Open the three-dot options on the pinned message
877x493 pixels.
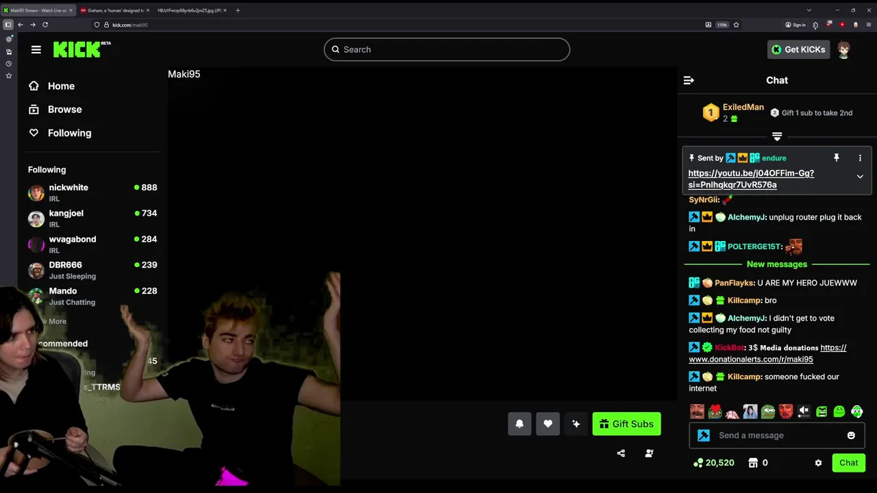860,158
